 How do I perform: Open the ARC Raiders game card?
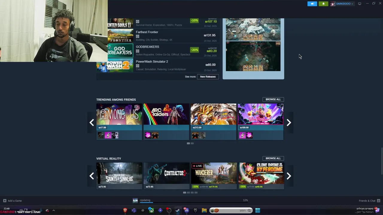click(x=166, y=122)
